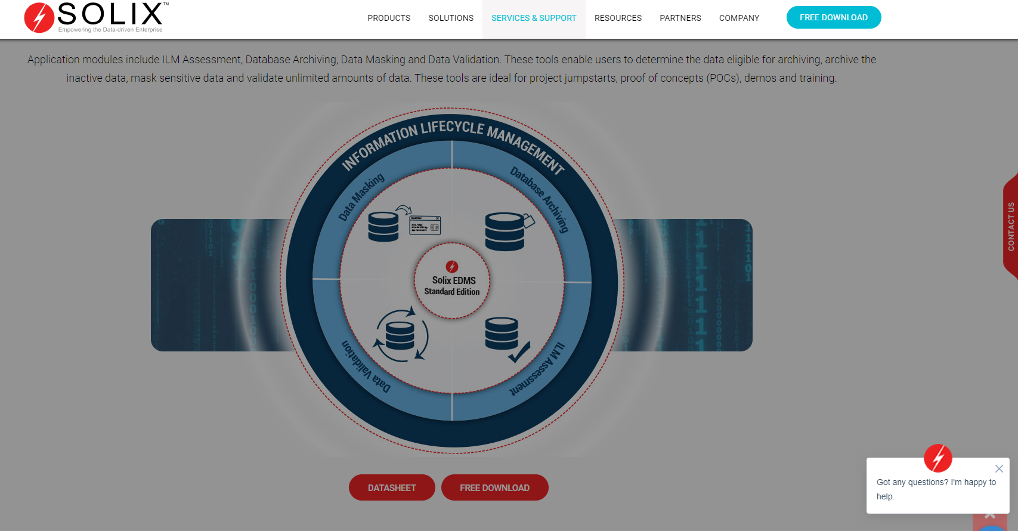Click the DATASHEET button
The image size is (1018, 531).
point(392,487)
